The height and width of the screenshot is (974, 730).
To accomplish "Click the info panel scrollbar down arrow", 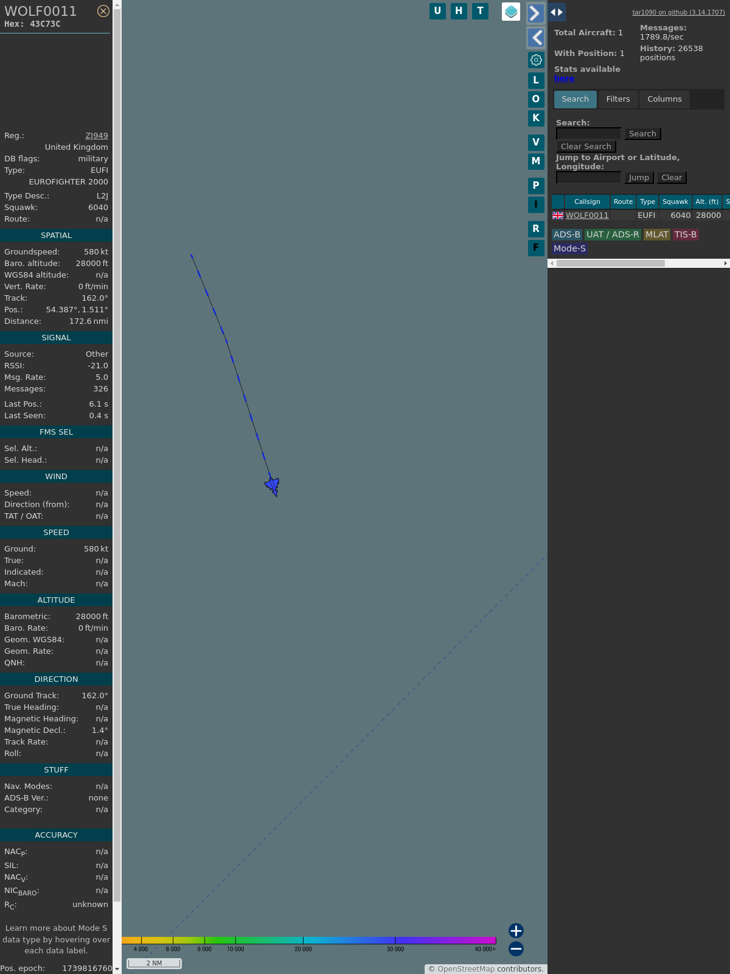I will tap(117, 969).
